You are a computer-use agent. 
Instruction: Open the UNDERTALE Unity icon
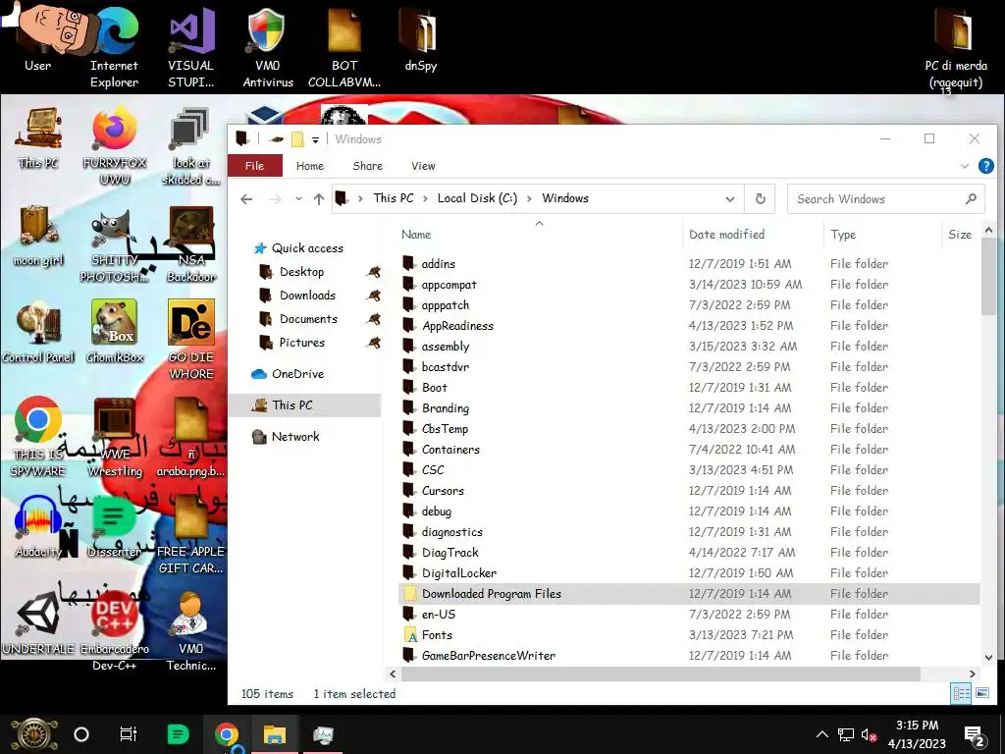[38, 624]
